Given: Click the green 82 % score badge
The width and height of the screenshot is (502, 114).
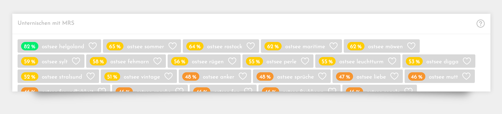Looking at the screenshot, I should (x=30, y=46).
